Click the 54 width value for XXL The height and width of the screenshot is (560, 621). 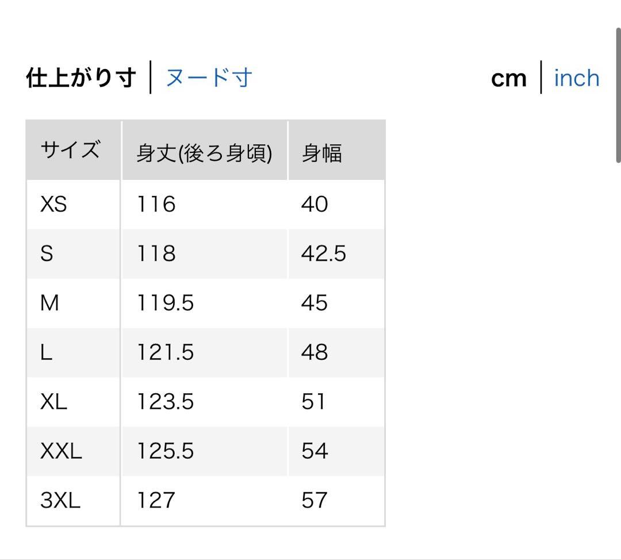tap(315, 451)
